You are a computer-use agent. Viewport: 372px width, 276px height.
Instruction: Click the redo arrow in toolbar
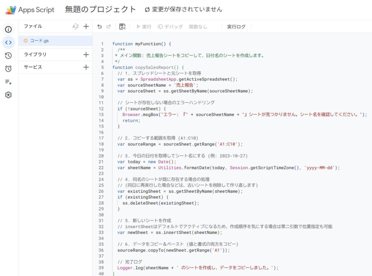[109, 26]
